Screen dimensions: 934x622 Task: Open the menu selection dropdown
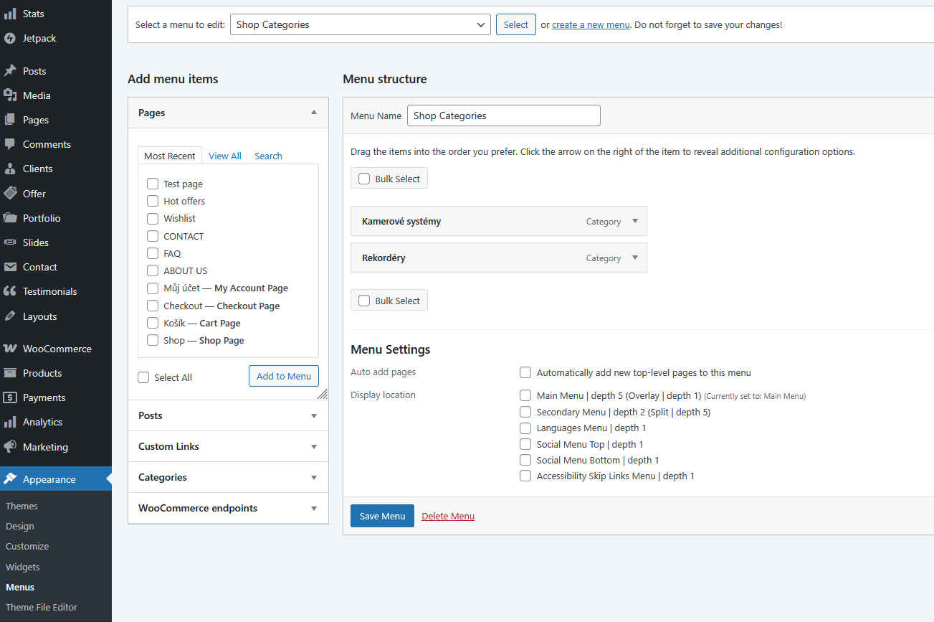360,24
